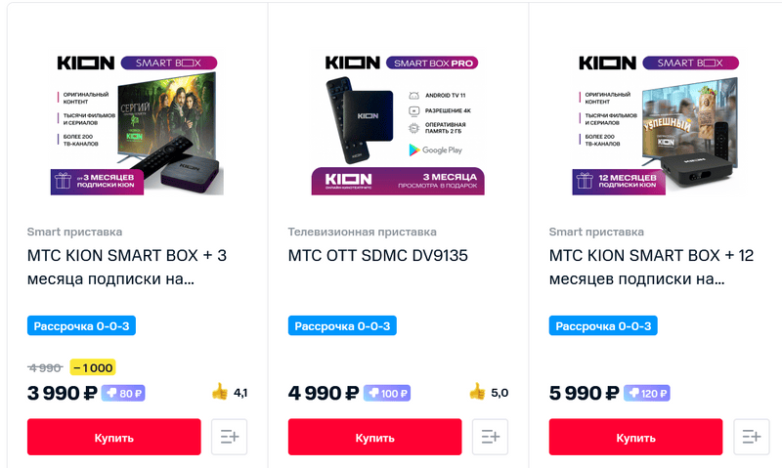Add KION SMART BOX 12-month to compare list
The image size is (782, 468).
751,437
